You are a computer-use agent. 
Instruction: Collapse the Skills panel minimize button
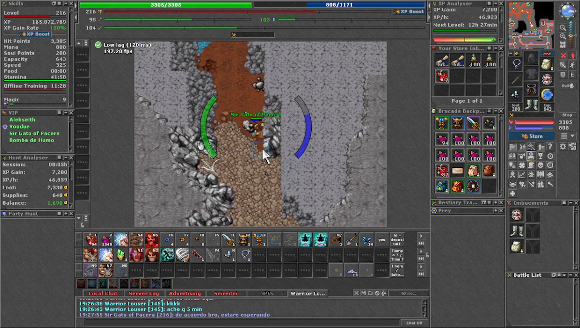tap(66, 3)
